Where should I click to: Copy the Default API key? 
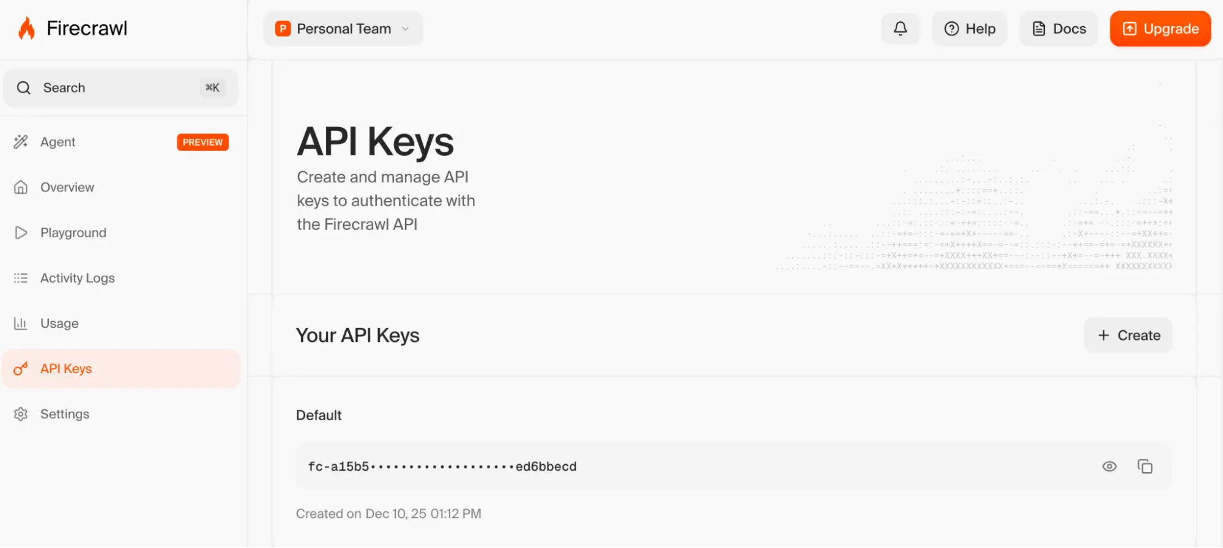click(x=1145, y=466)
